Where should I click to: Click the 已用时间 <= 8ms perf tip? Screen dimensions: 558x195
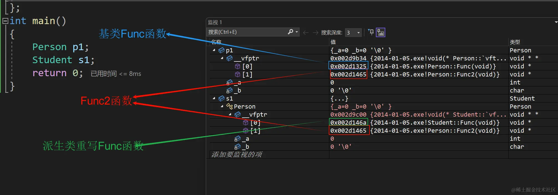point(116,74)
